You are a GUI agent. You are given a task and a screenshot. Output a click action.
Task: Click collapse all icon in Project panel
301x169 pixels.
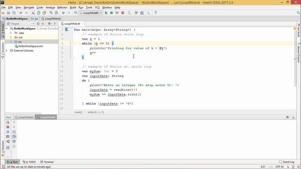click(x=43, y=23)
